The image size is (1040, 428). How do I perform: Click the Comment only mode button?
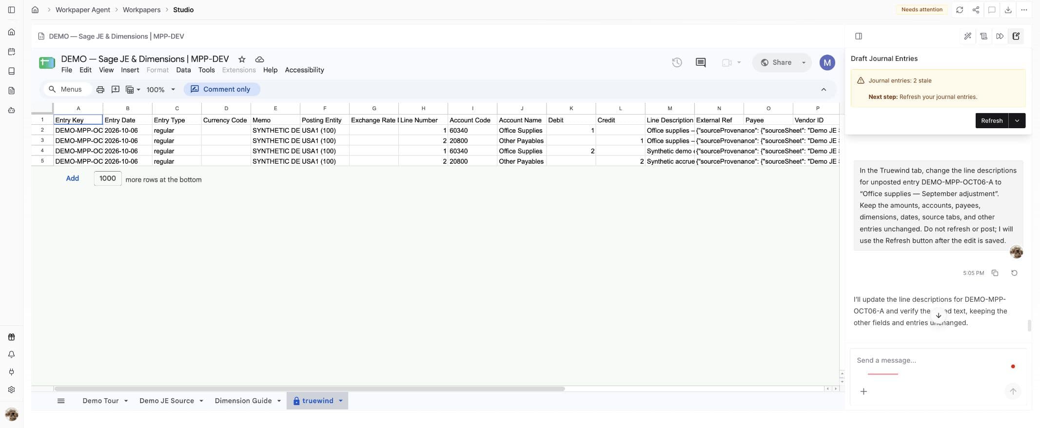pos(222,89)
